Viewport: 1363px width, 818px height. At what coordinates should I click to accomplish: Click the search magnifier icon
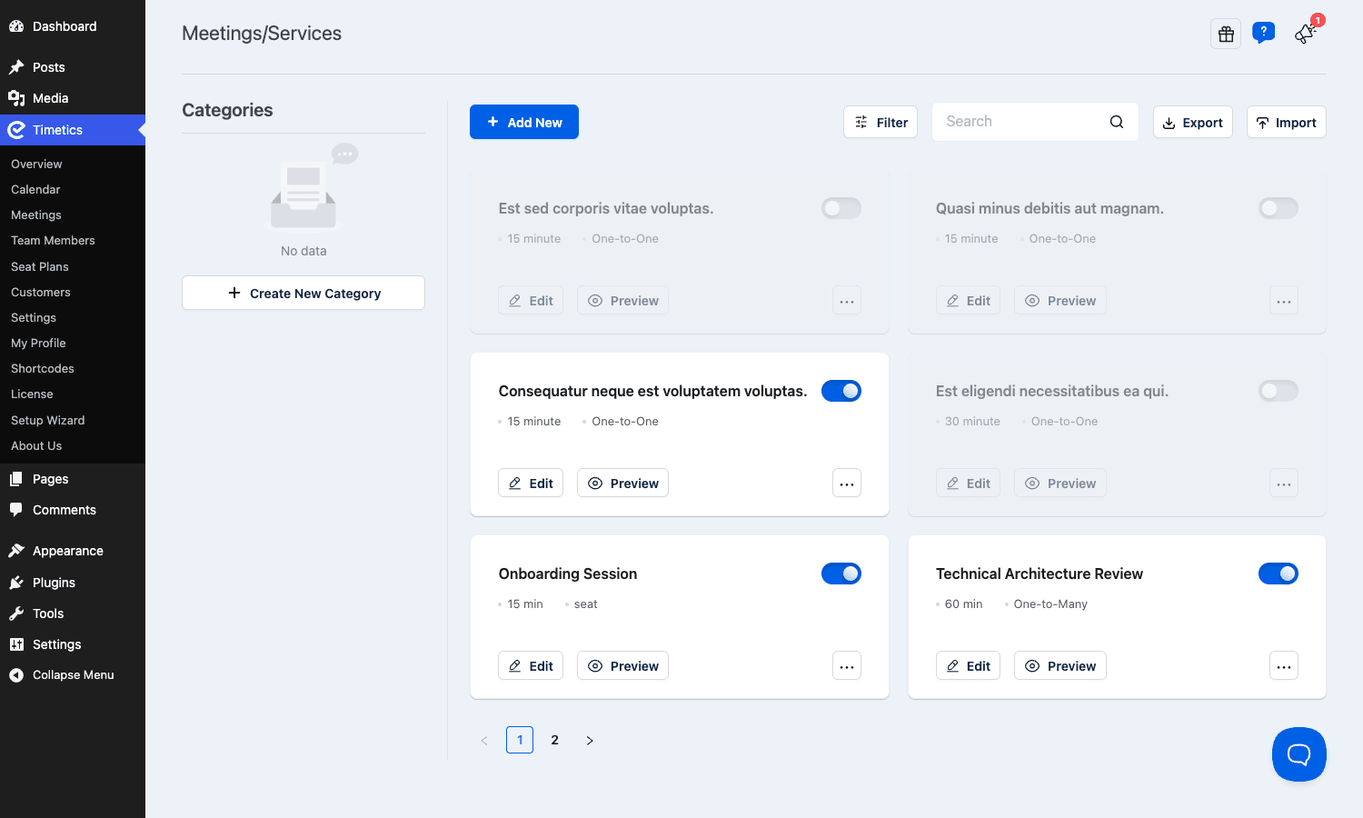pos(1117,122)
